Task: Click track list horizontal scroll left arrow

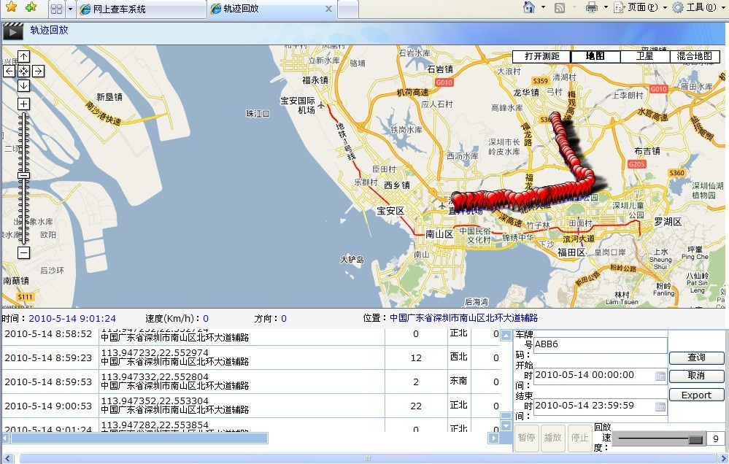Action: click(x=6, y=438)
